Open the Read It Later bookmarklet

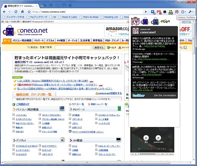[x=68, y=17]
